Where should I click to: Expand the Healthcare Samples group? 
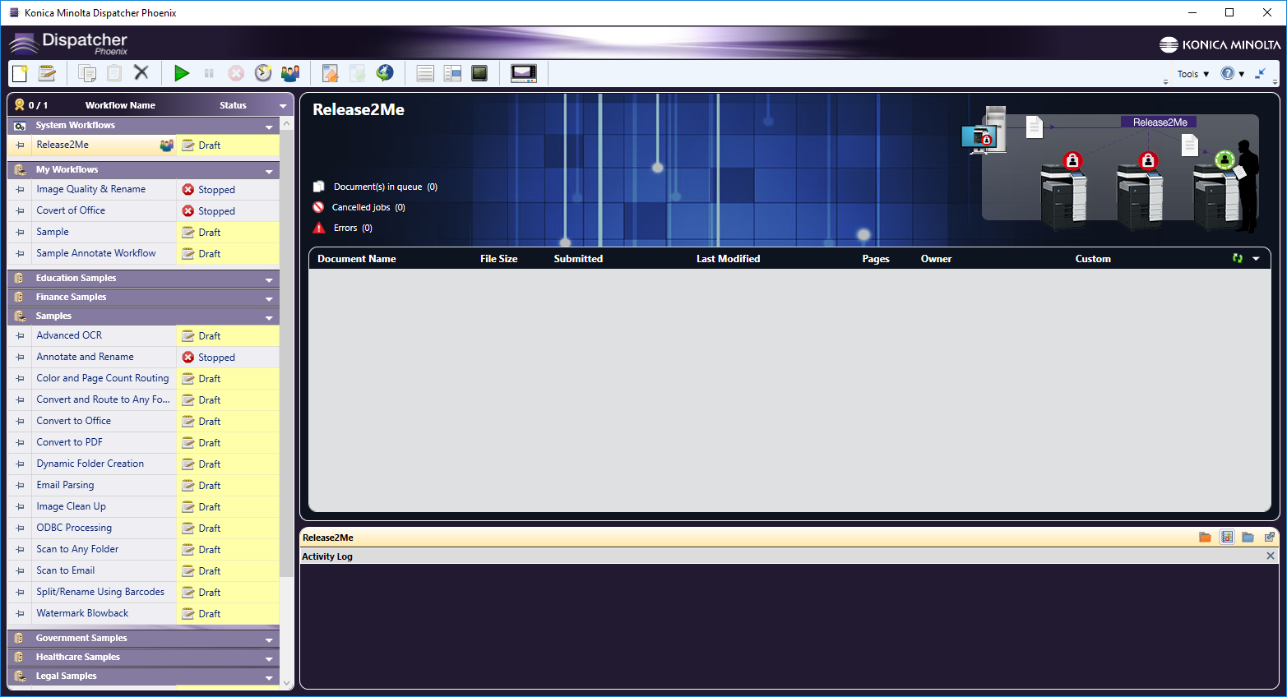pyautogui.click(x=269, y=659)
